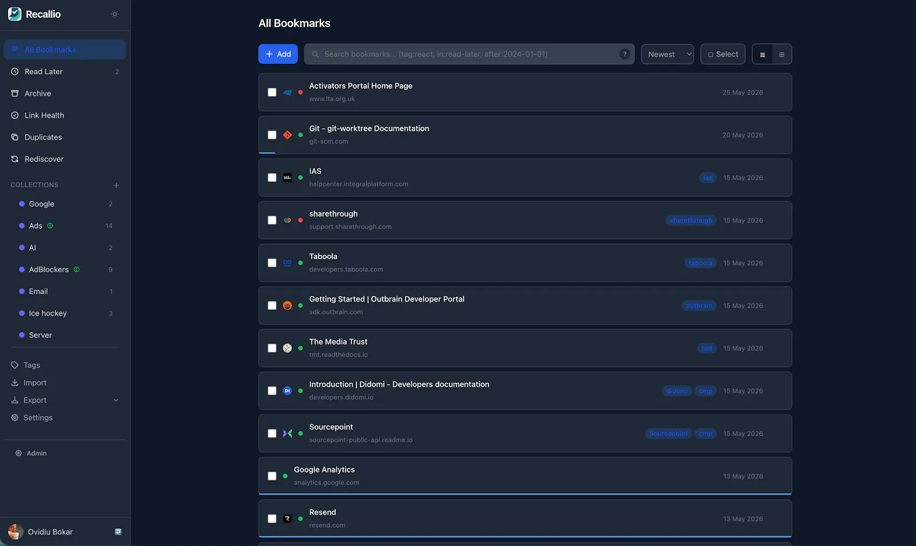Check the Activators Portal Home Page checkbox
This screenshot has width=916, height=546.
[272, 92]
